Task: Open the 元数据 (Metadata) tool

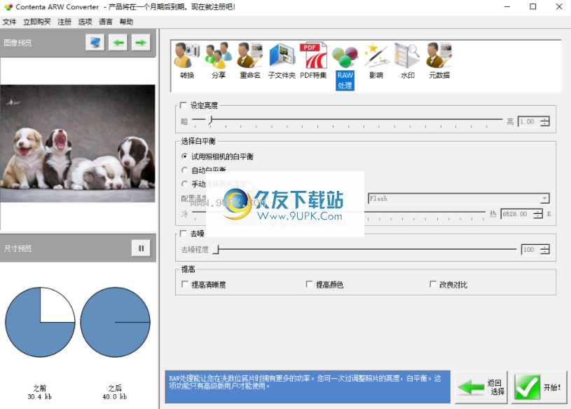Action: 439,61
